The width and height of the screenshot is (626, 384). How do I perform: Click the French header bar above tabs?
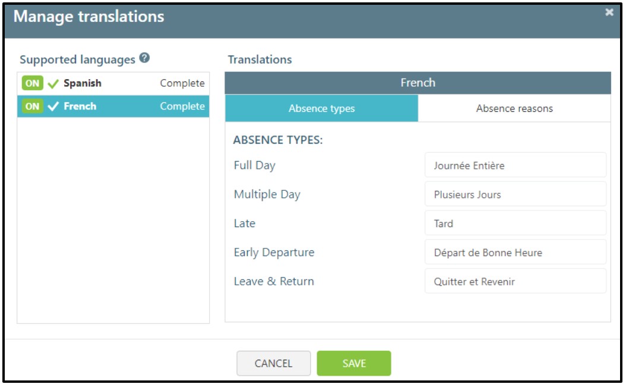tap(418, 83)
